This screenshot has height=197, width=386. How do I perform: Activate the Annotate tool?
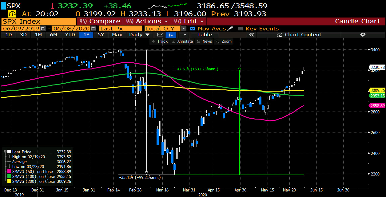(182, 41)
